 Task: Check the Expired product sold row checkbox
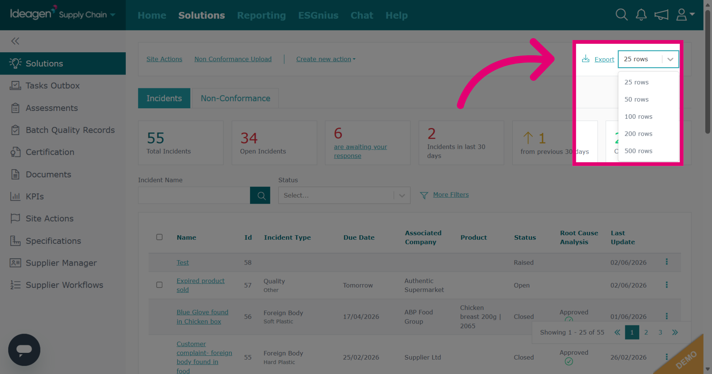click(159, 285)
